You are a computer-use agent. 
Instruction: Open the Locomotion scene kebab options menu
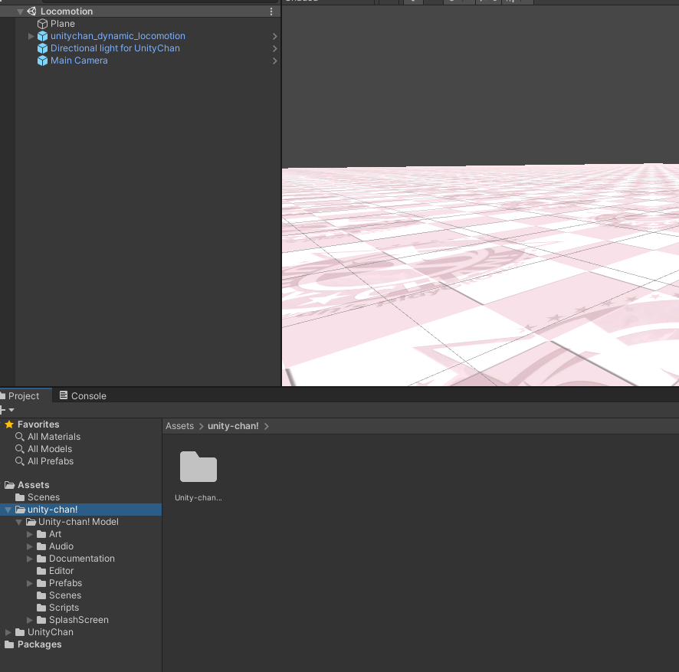271,11
